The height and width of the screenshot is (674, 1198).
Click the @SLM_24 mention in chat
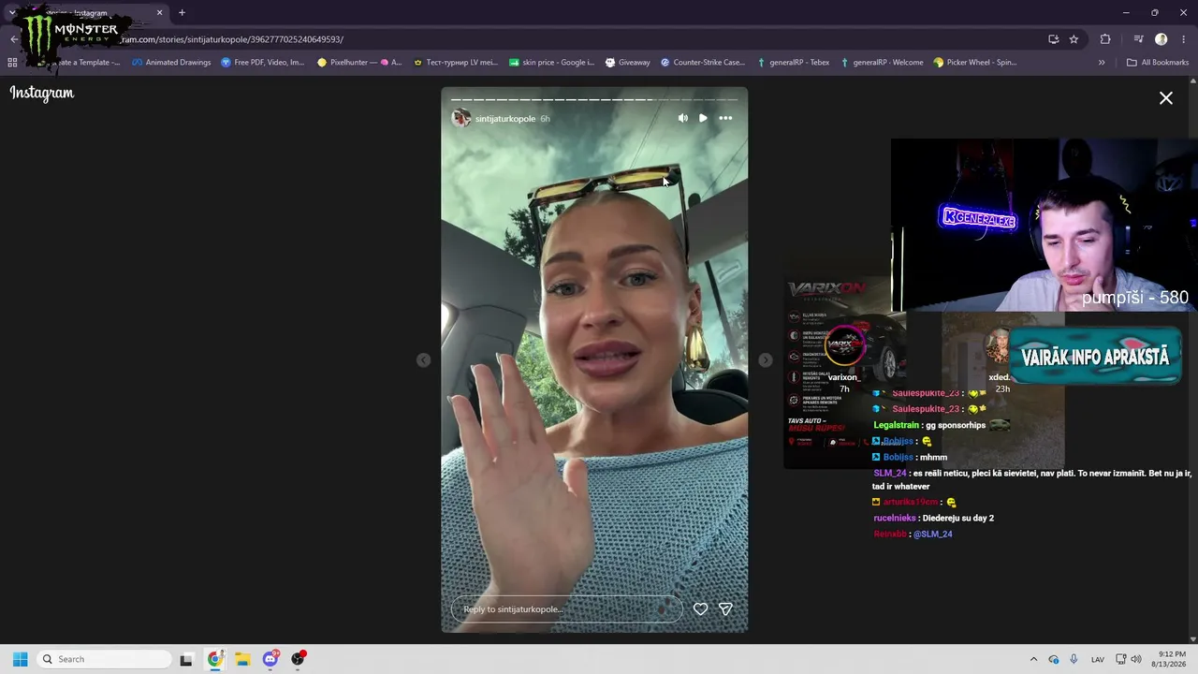(x=933, y=534)
